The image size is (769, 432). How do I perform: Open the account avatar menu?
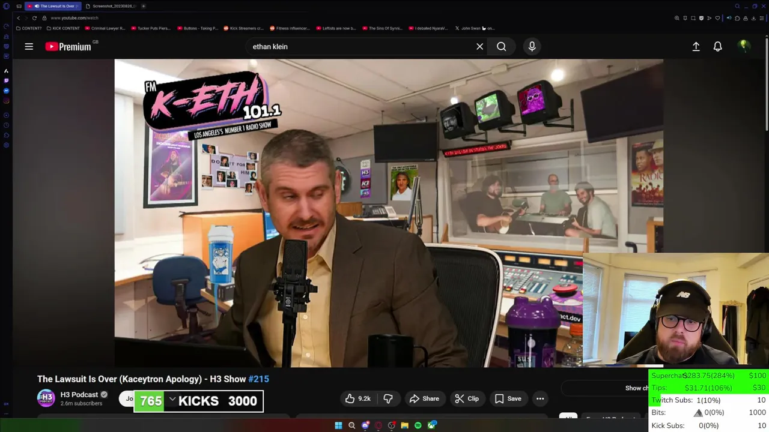click(x=744, y=46)
